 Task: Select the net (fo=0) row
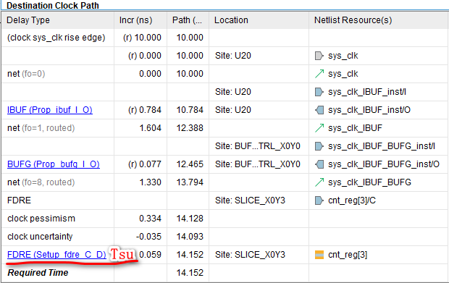(225, 74)
